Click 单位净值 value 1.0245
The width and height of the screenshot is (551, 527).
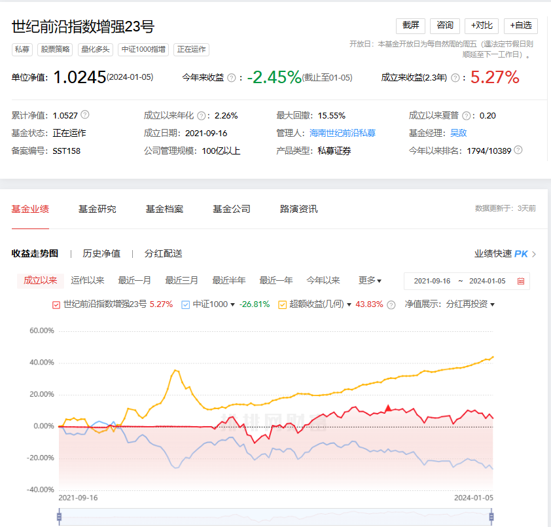coord(80,77)
